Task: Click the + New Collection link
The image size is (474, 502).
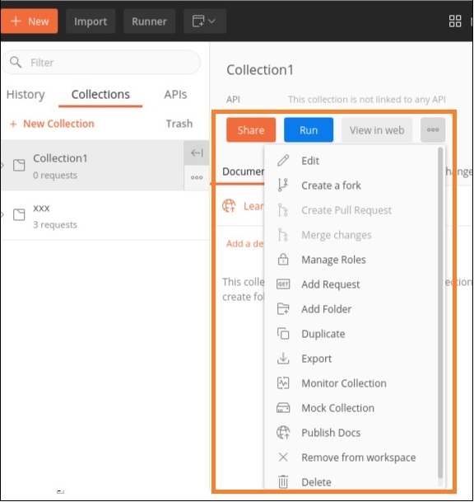Action: 53,124
